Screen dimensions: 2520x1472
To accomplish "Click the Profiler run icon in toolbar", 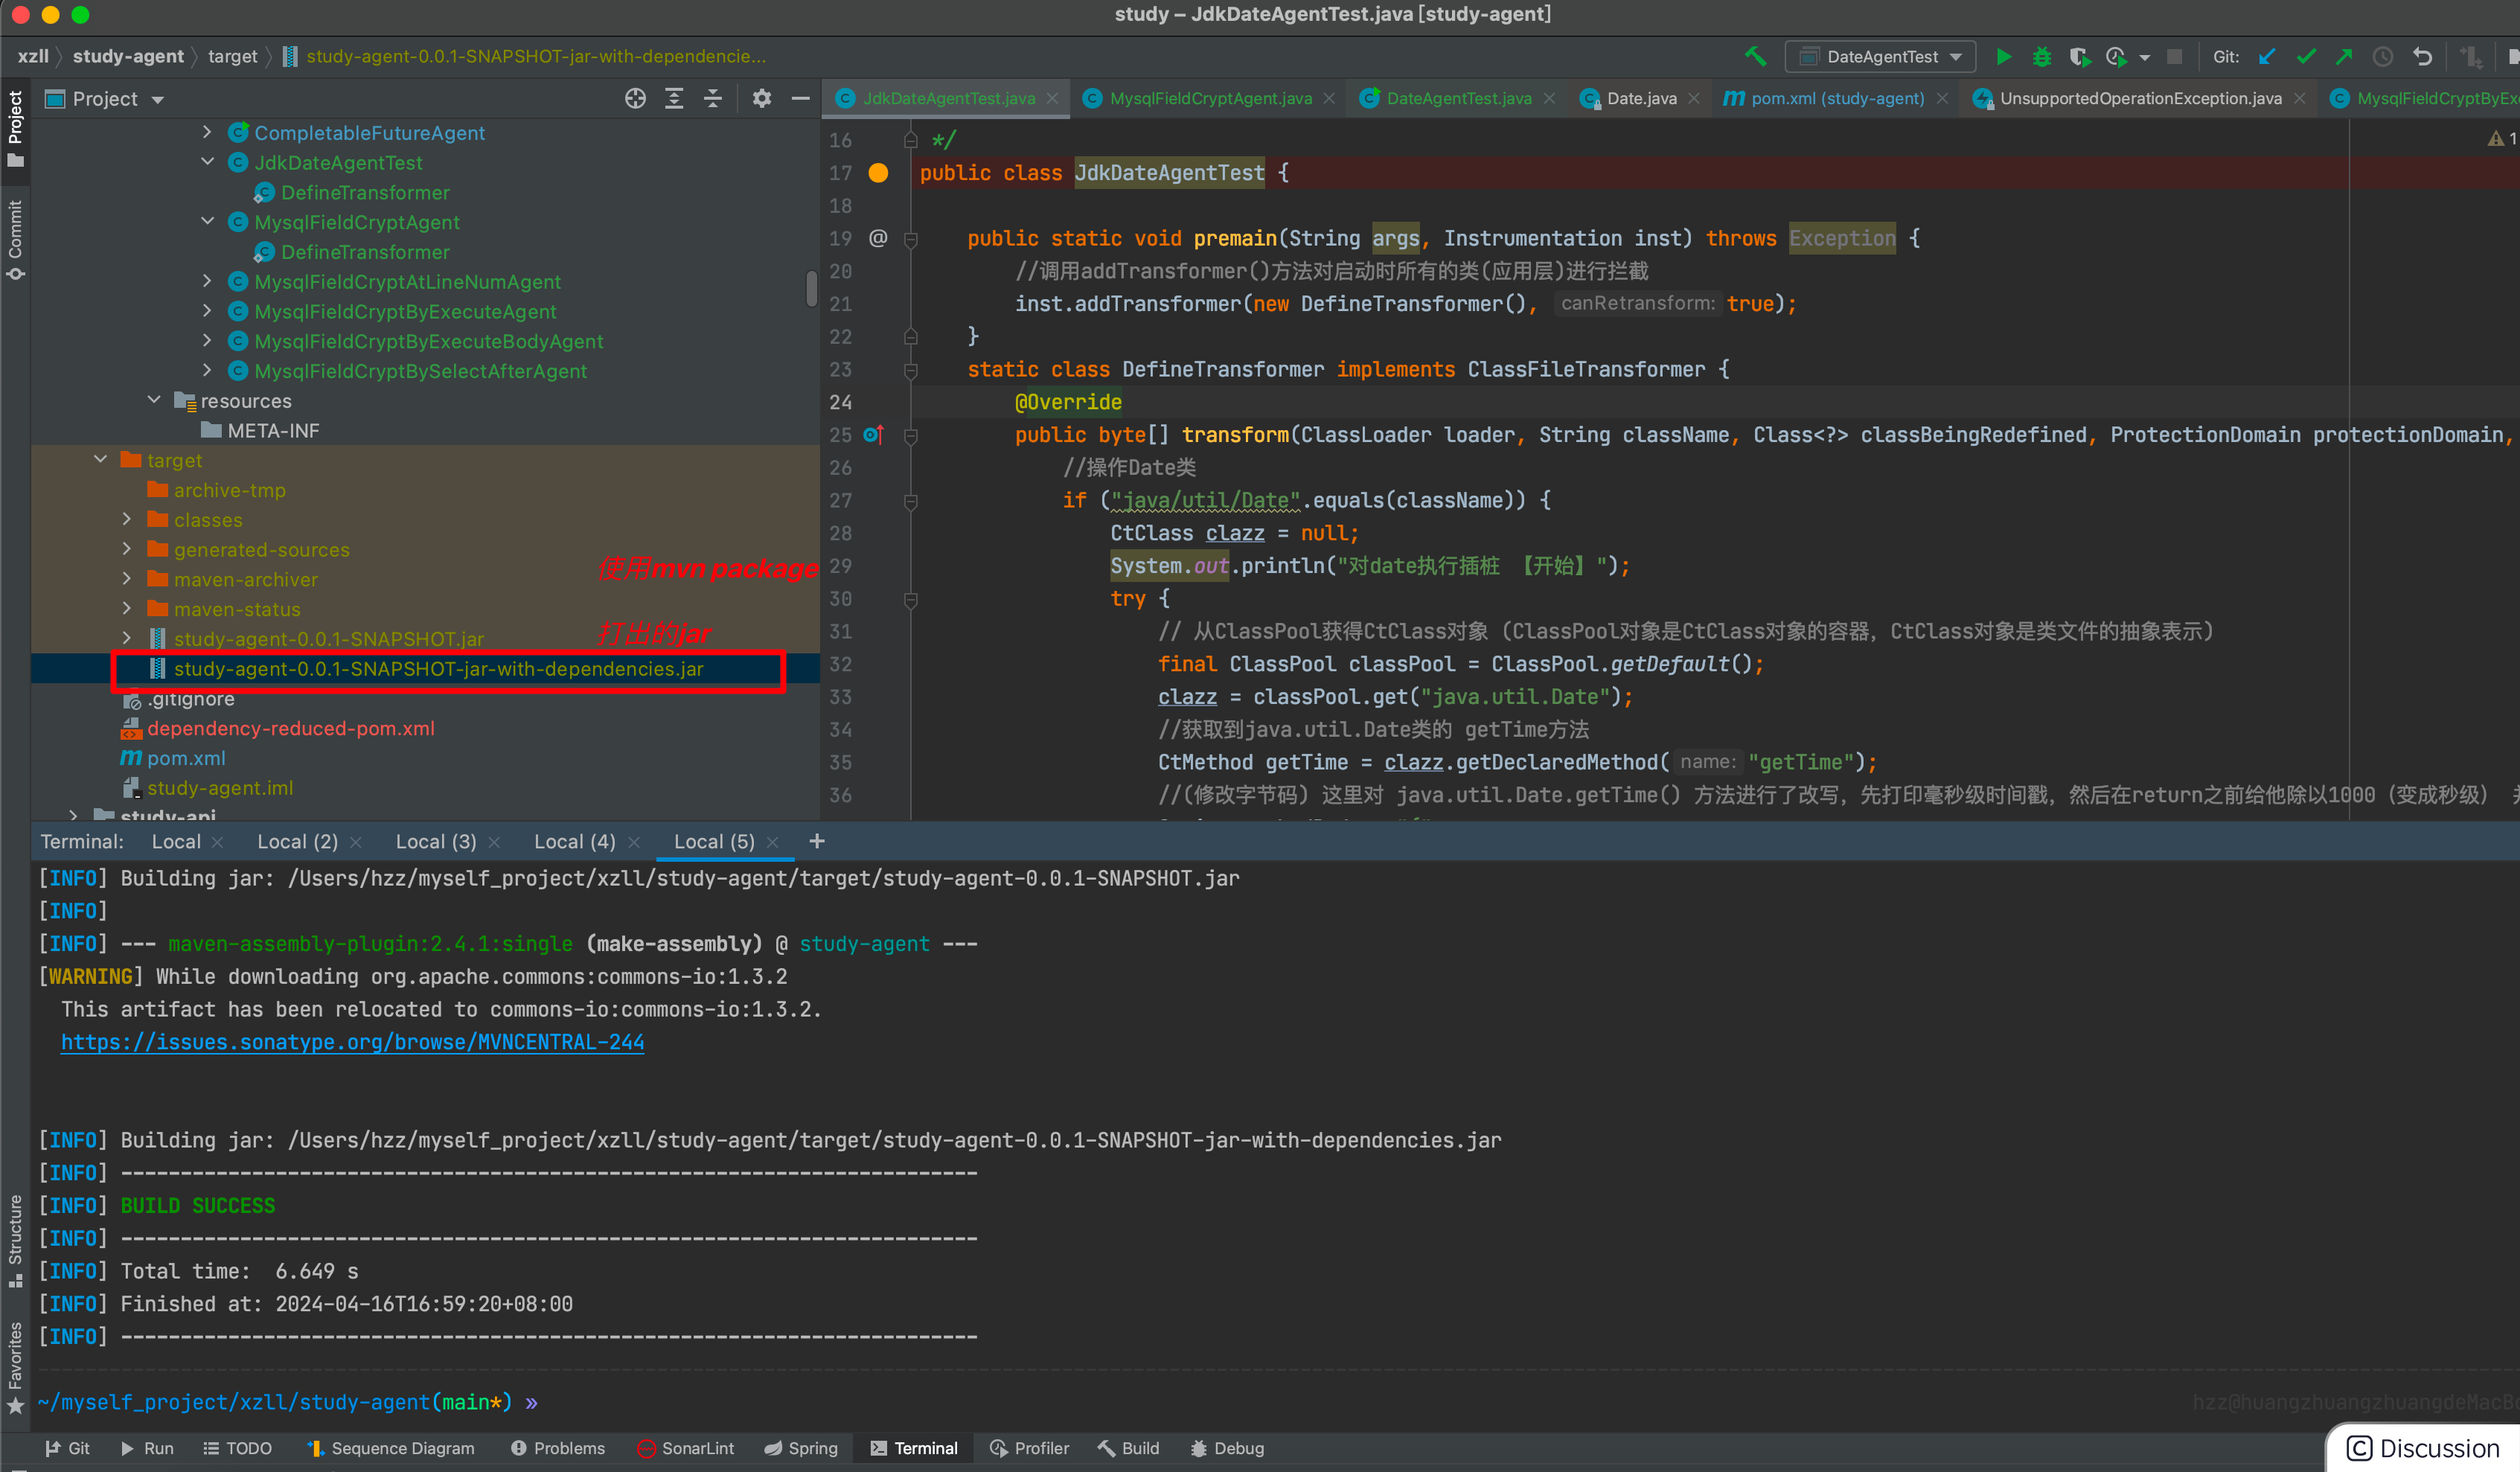I will [2115, 57].
